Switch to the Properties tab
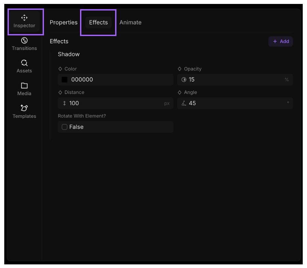 pyautogui.click(x=64, y=22)
